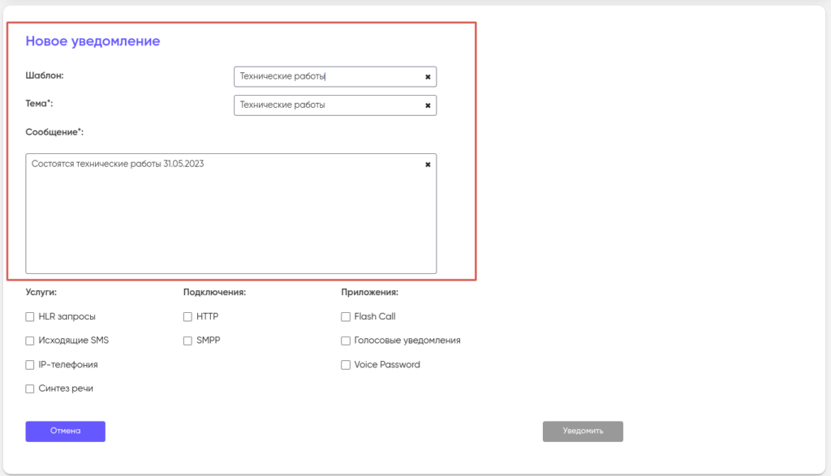
Task: Focus the Тема subject input field
Action: coord(325,105)
